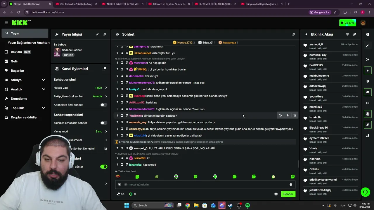374x210 pixels.
Task: Open the green headset support button
Action: 365,192
